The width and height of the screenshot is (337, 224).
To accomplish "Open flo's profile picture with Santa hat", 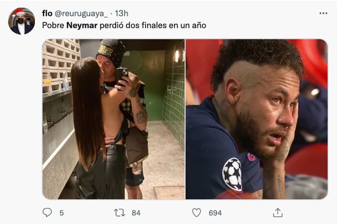I will (21, 21).
